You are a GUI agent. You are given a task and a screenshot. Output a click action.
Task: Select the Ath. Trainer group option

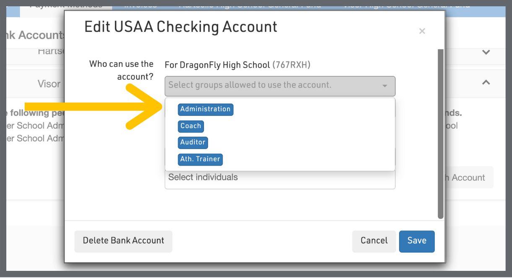pyautogui.click(x=200, y=159)
